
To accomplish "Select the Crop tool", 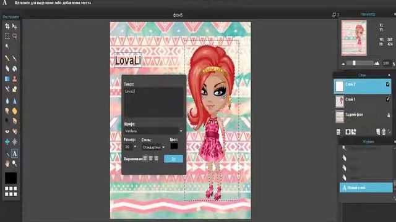I will (x=7, y=26).
